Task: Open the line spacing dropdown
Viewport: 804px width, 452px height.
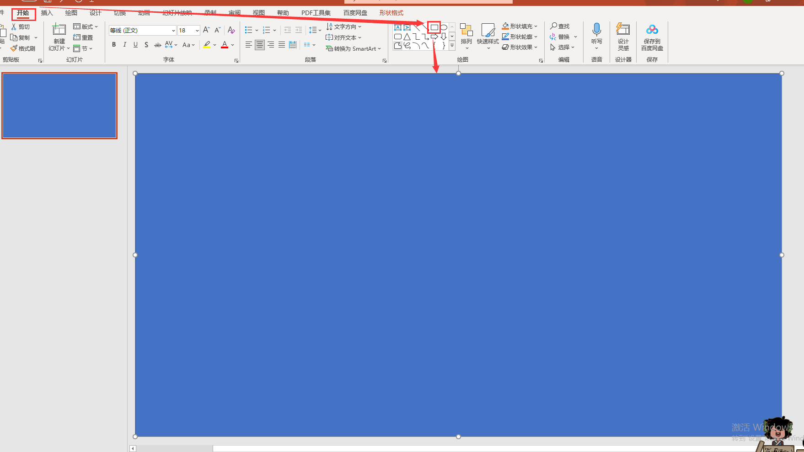Action: click(315, 30)
